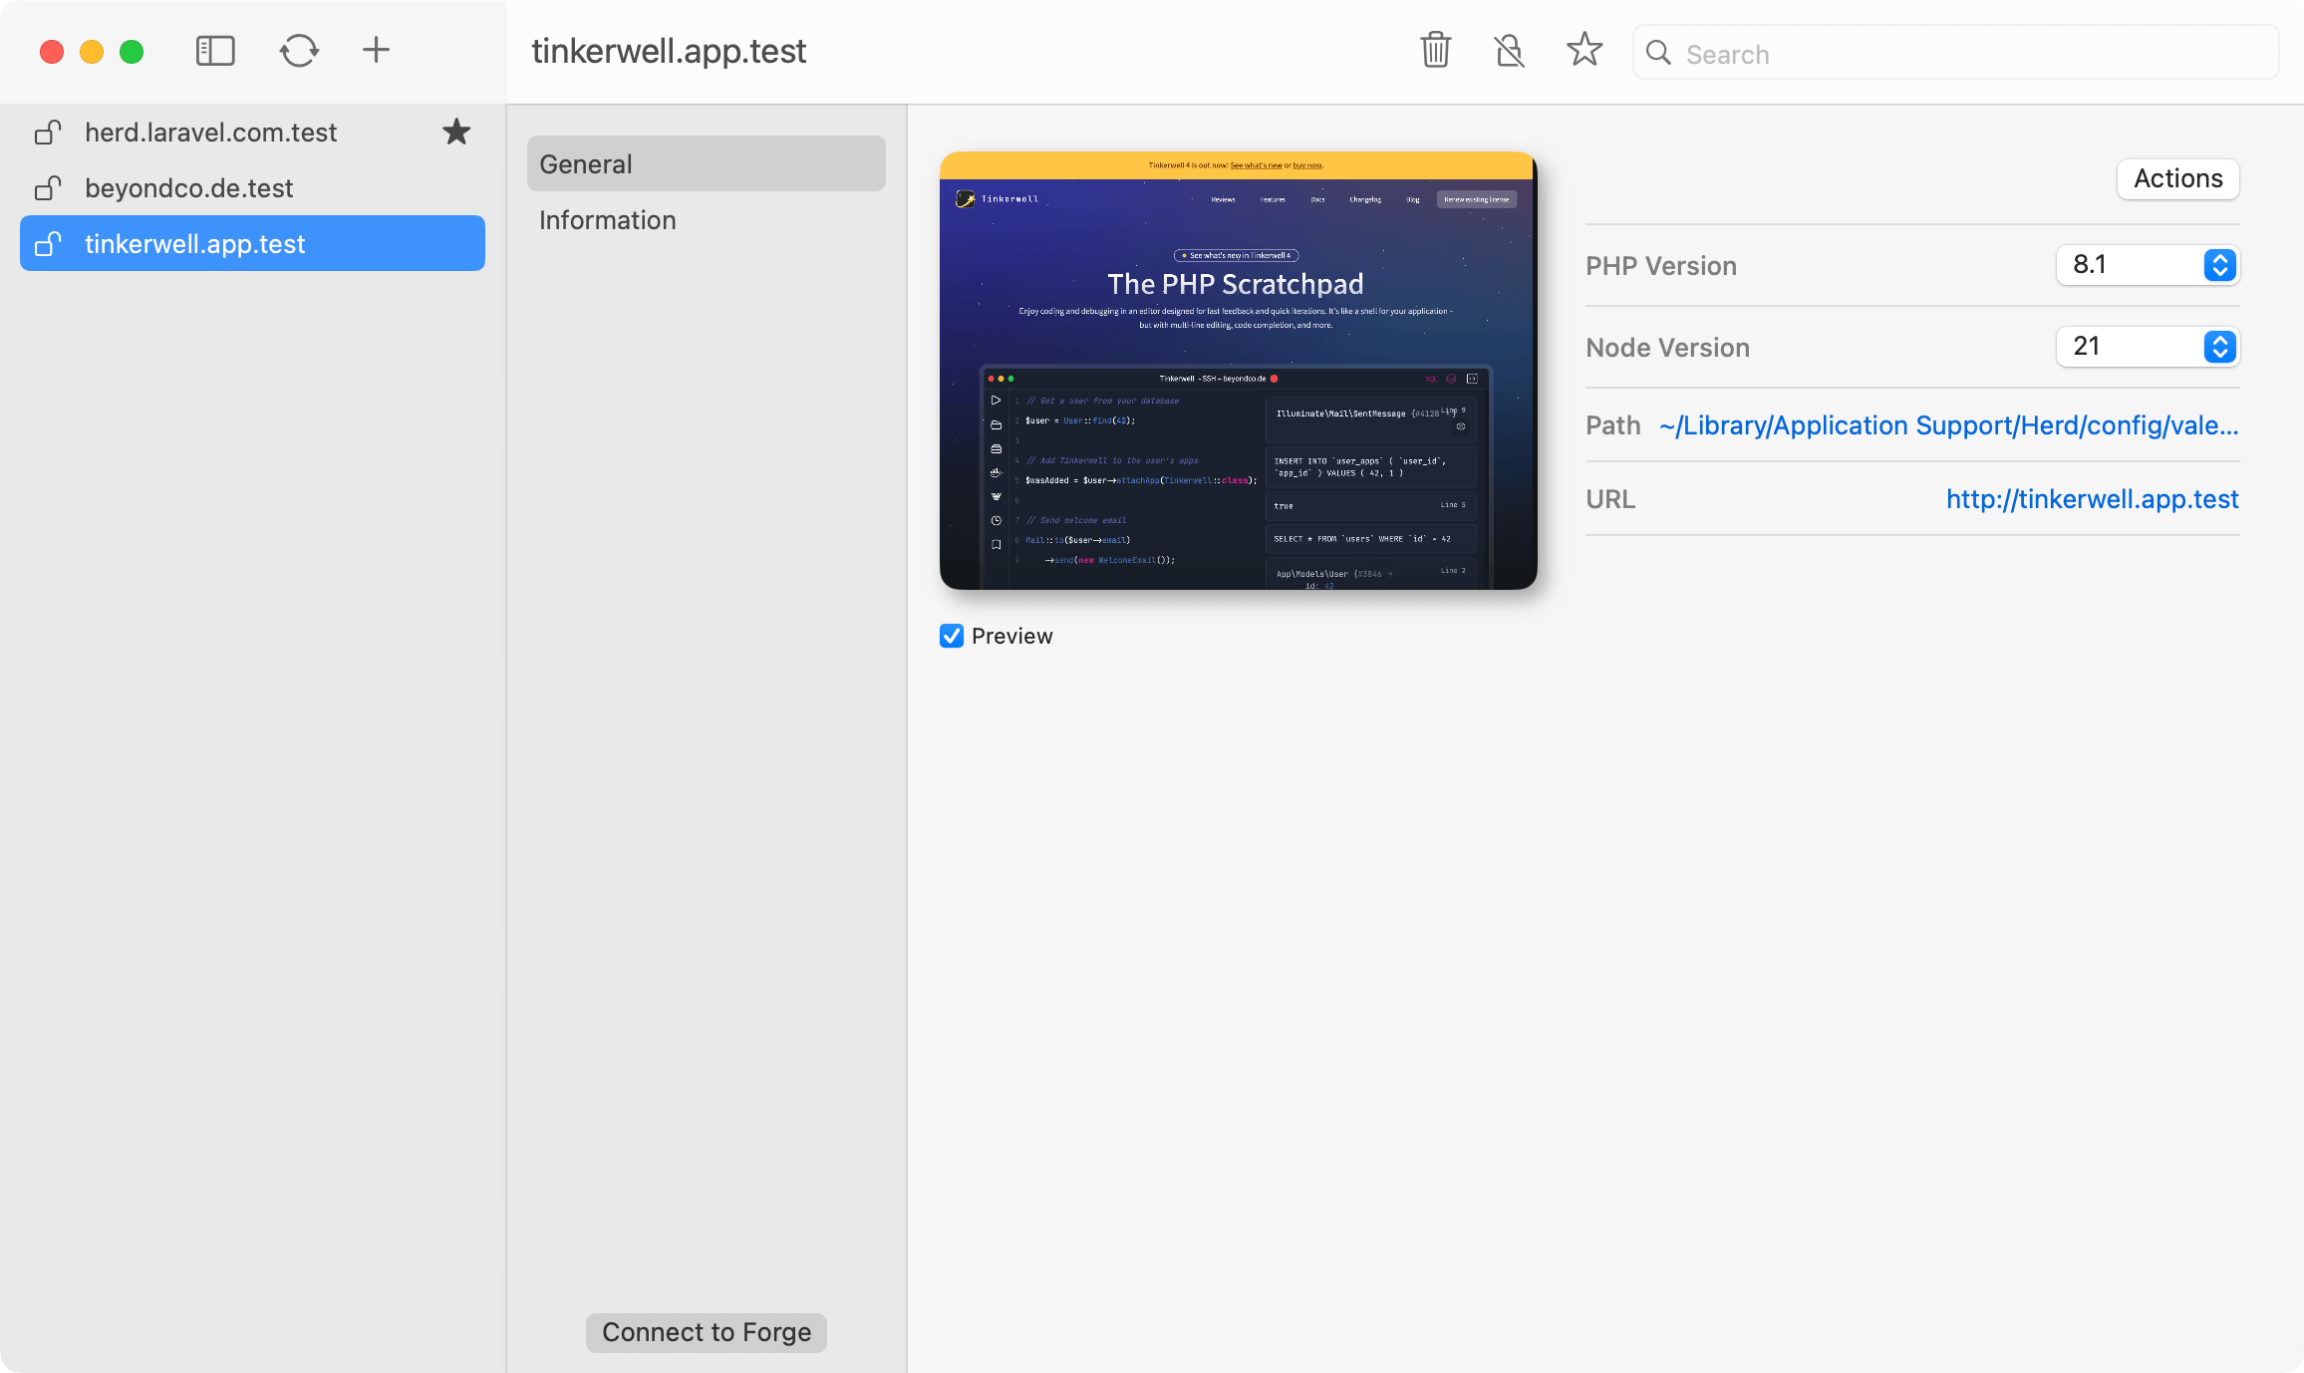Viewport: 2304px width, 1373px height.
Task: Favorite site with star outline icon
Action: pyautogui.click(x=1584, y=50)
